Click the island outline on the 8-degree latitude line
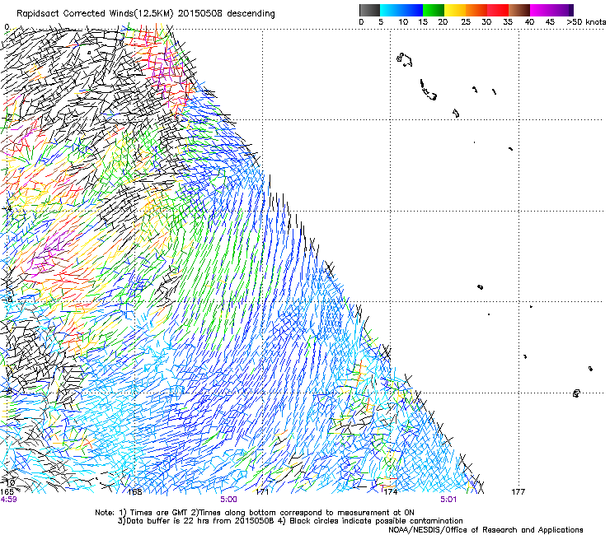 [576, 393]
